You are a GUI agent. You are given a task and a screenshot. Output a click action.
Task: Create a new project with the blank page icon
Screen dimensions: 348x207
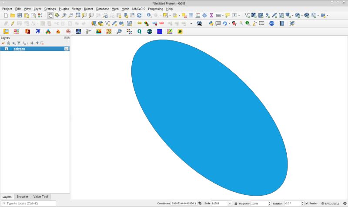(x=6, y=15)
